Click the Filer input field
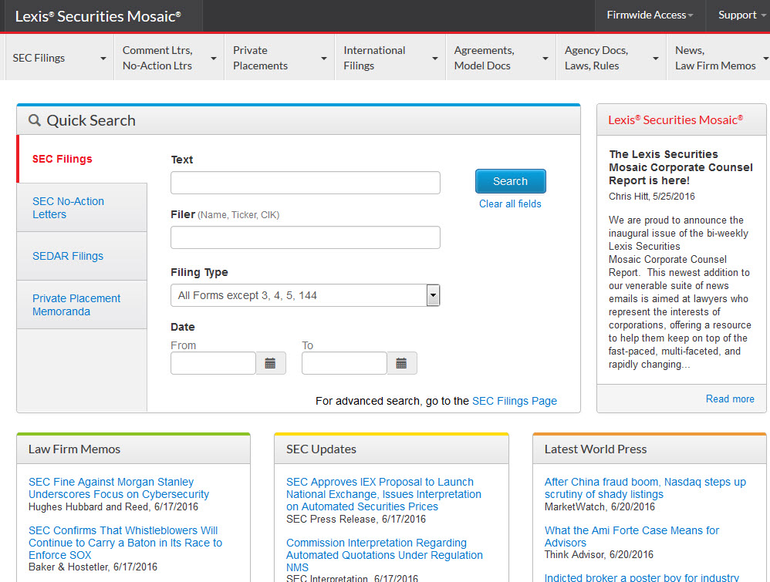The height and width of the screenshot is (582, 770). 305,237
